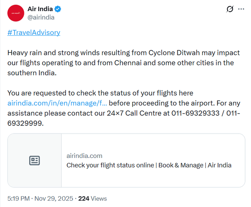Open the three-dot more options menu
This screenshot has width=251, height=207.
click(241, 9)
